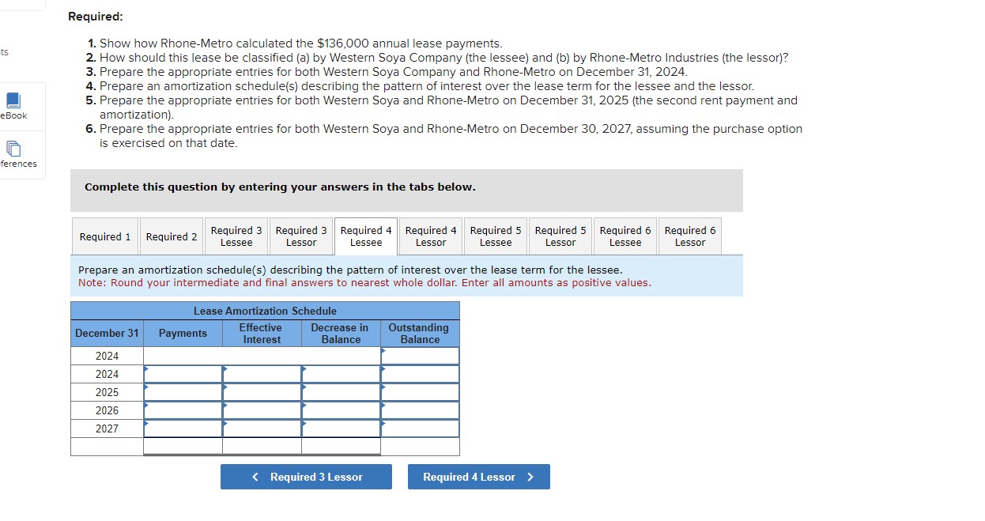The height and width of the screenshot is (521, 985).
Task: Go to the Required 5 Lessee tab
Action: (496, 236)
